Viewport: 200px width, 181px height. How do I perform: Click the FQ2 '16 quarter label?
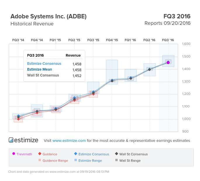pos(149,40)
